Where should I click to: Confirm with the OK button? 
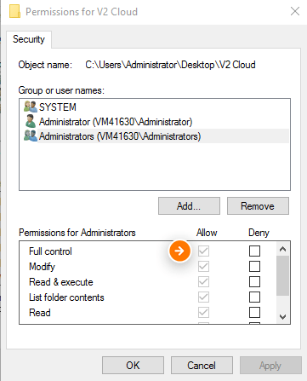pos(133,365)
